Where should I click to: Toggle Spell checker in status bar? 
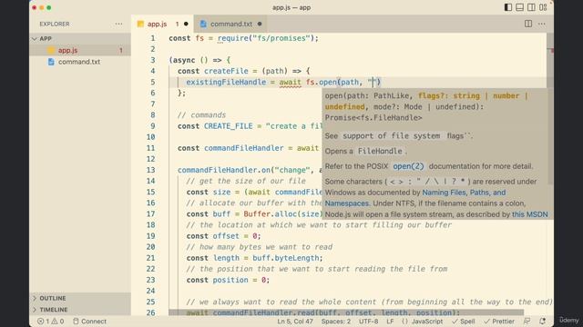pyautogui.click(x=464, y=321)
